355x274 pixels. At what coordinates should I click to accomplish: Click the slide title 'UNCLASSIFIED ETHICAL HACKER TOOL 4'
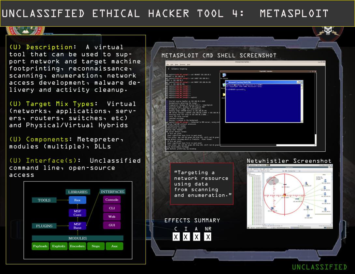[123, 14]
